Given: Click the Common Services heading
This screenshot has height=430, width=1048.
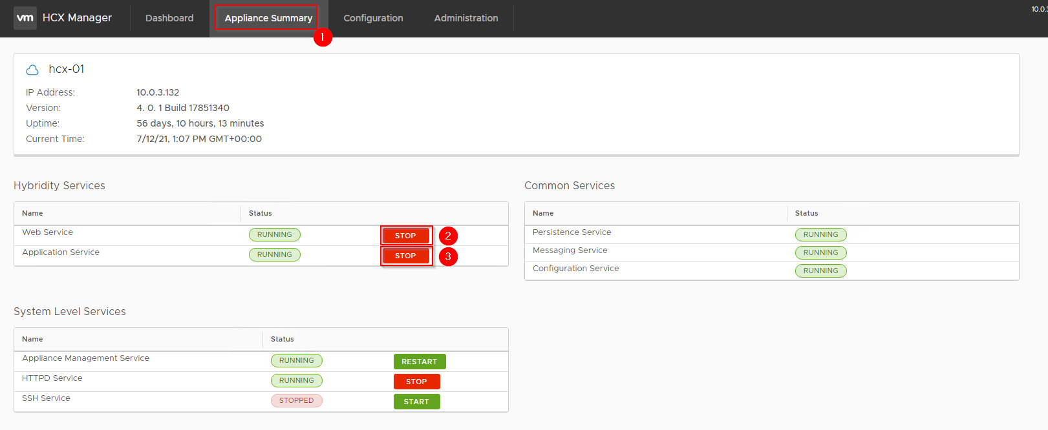Looking at the screenshot, I should pyautogui.click(x=570, y=186).
